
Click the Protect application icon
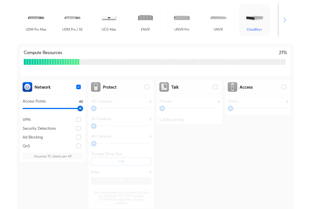96,87
